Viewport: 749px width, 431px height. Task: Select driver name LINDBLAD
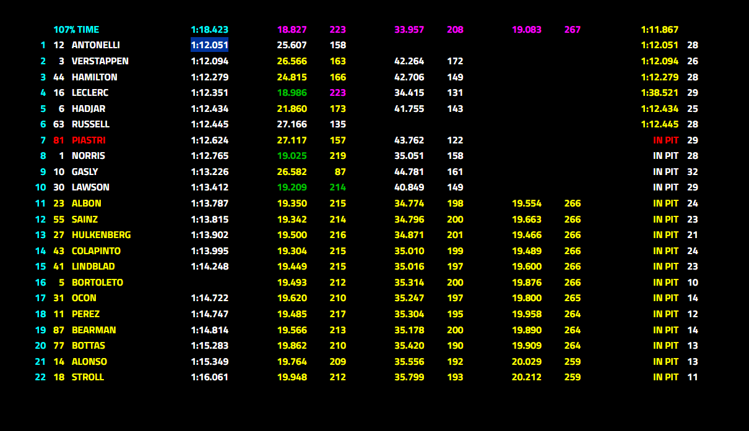(93, 267)
